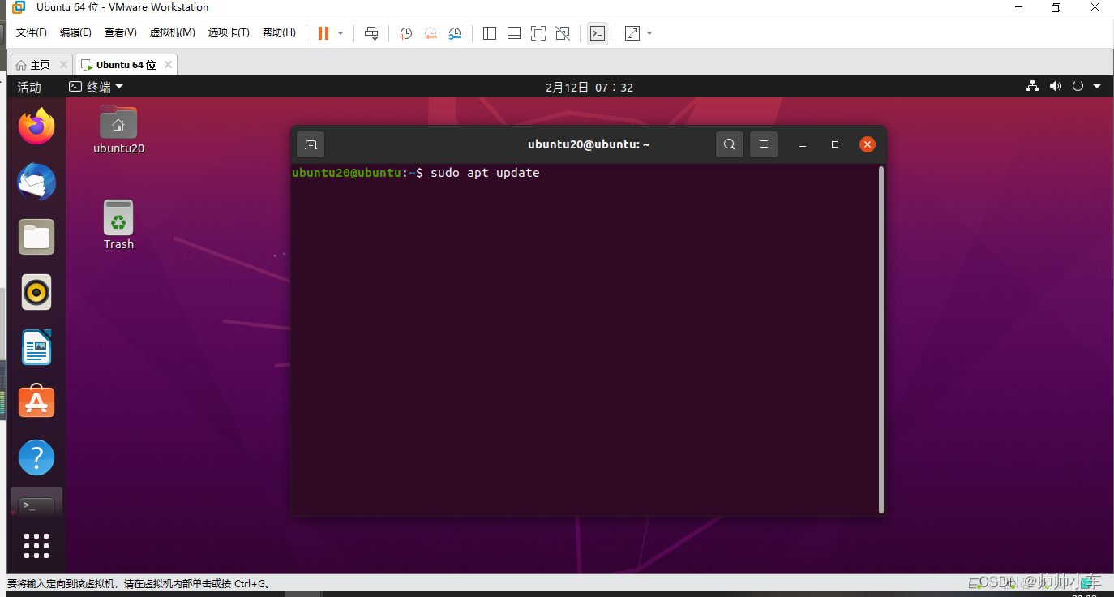The width and height of the screenshot is (1114, 597).
Task: Click the Terminal icon in the dock
Action: coord(36,504)
